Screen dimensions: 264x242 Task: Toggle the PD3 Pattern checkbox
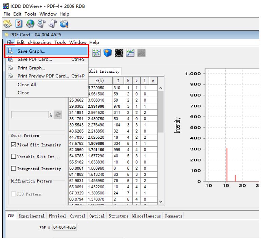tap(14, 194)
